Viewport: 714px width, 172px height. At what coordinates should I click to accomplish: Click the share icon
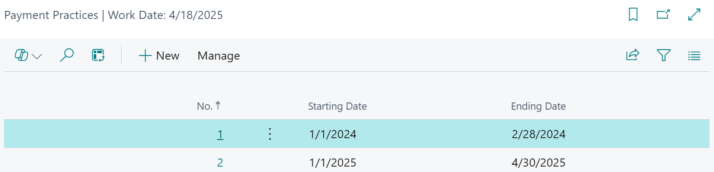pyautogui.click(x=633, y=55)
